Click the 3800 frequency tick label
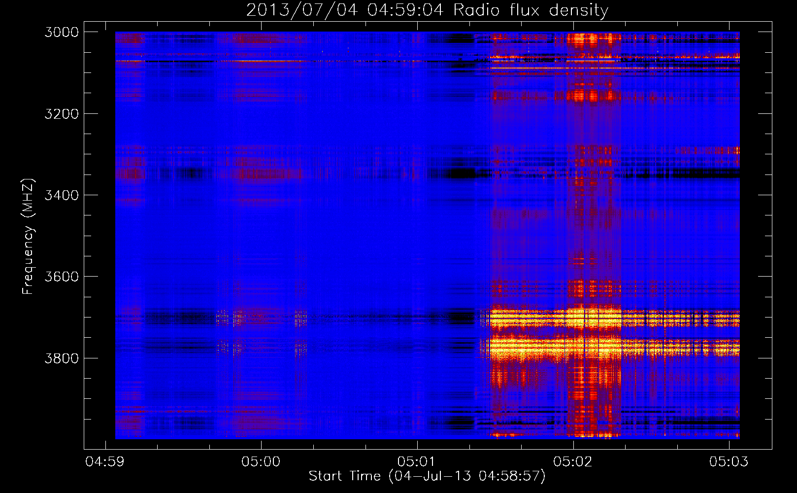This screenshot has width=797, height=493. tap(62, 358)
